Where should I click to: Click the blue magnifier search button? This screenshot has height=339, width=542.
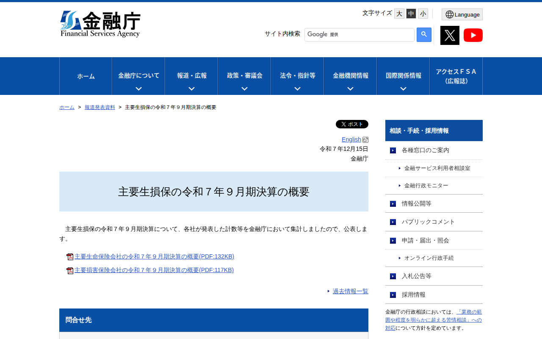pos(424,35)
